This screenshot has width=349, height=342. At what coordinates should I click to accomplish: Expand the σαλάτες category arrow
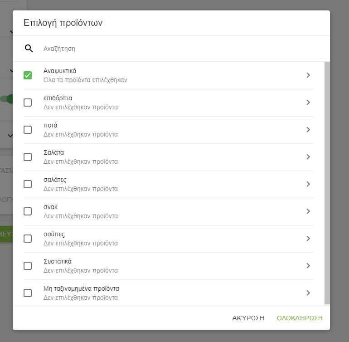coord(308,184)
